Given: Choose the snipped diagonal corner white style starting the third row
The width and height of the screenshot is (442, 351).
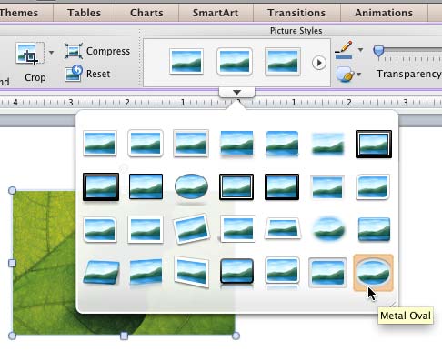Looking at the screenshot, I should click(100, 230).
